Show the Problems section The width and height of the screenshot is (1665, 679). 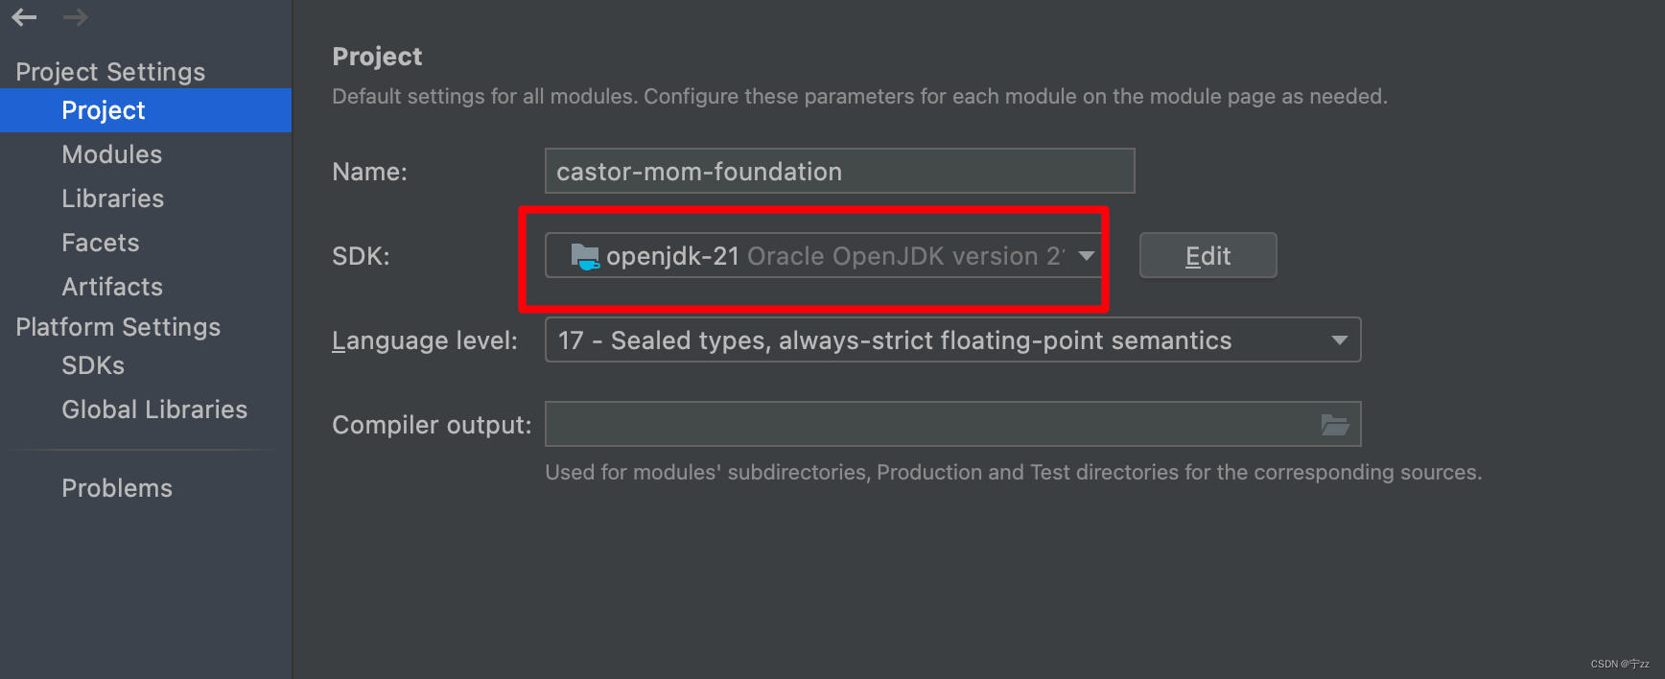coord(117,488)
